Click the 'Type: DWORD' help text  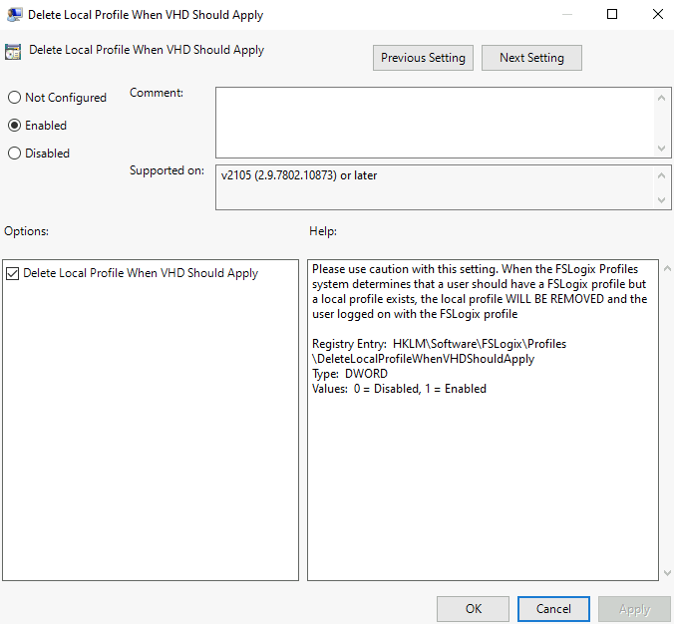pyautogui.click(x=350, y=374)
